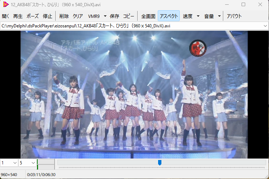Screen dimensions: 269x179
Task: Click the 削除 (Delete) toolbar button
Action: 64,16
